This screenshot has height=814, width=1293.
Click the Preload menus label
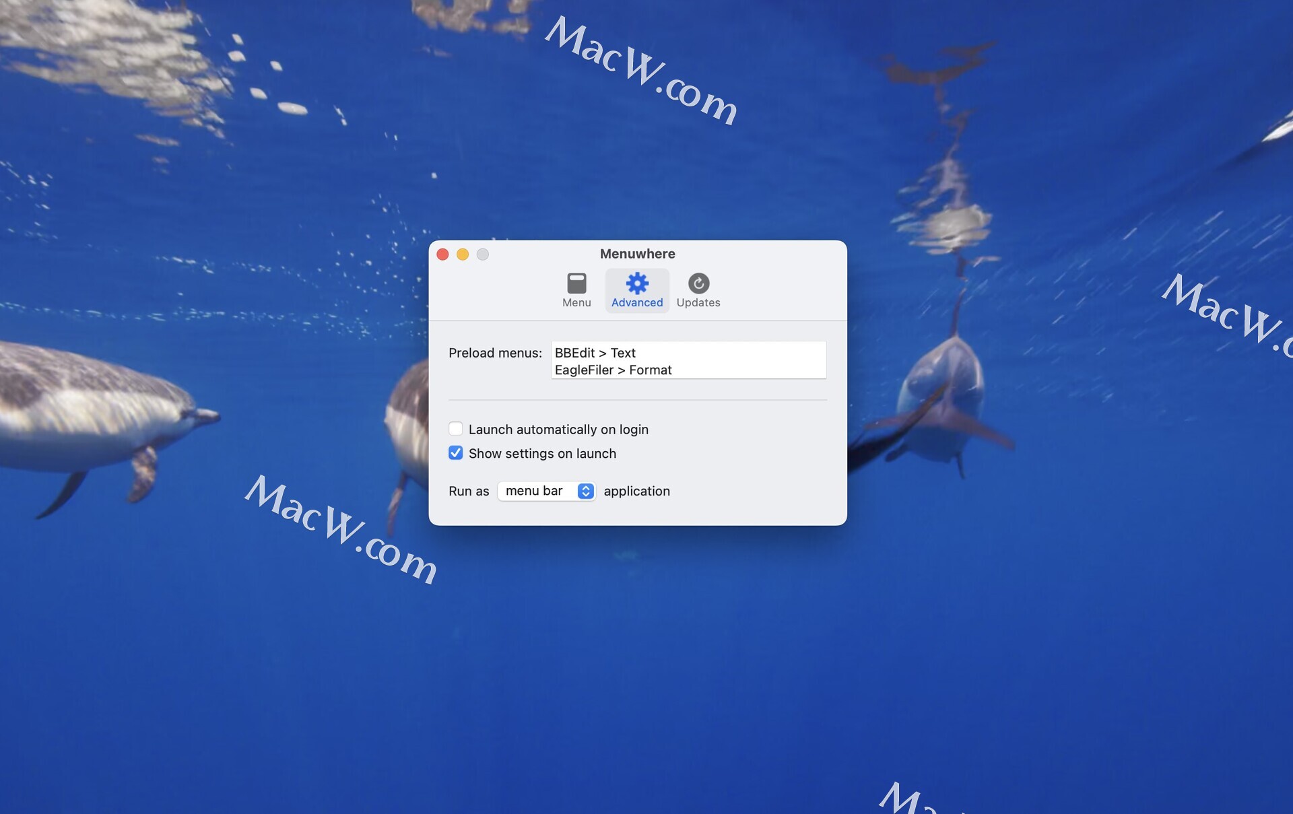(x=495, y=353)
